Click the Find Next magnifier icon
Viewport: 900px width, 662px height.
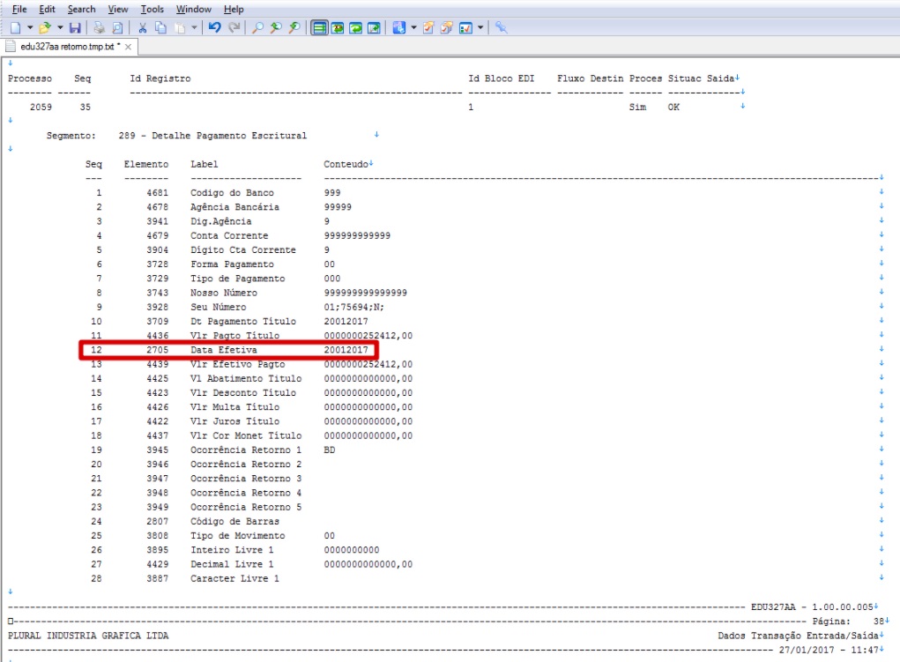coord(276,27)
